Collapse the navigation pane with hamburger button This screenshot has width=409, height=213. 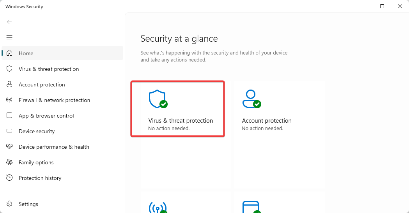pyautogui.click(x=9, y=37)
